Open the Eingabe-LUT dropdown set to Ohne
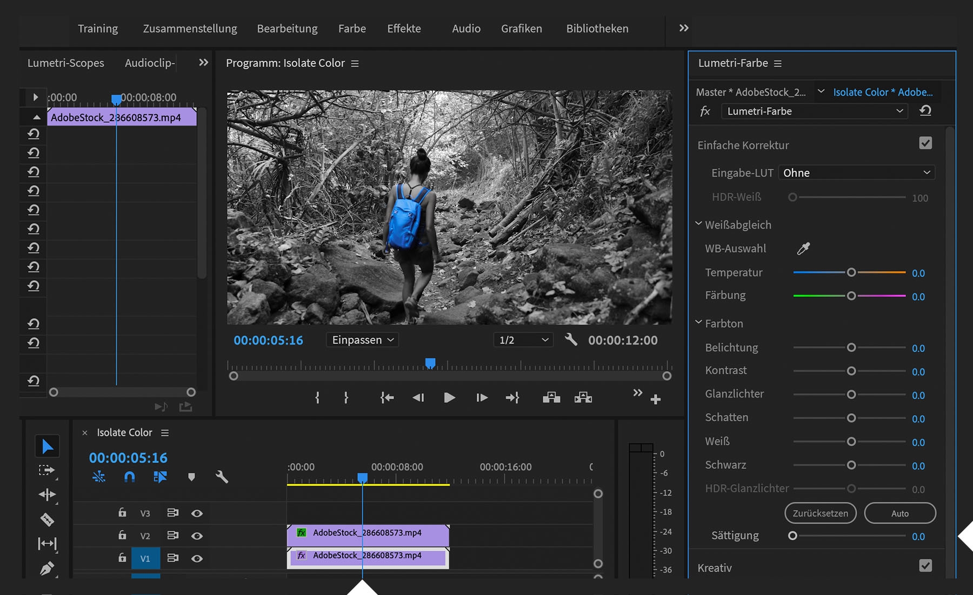The height and width of the screenshot is (595, 973). tap(856, 172)
